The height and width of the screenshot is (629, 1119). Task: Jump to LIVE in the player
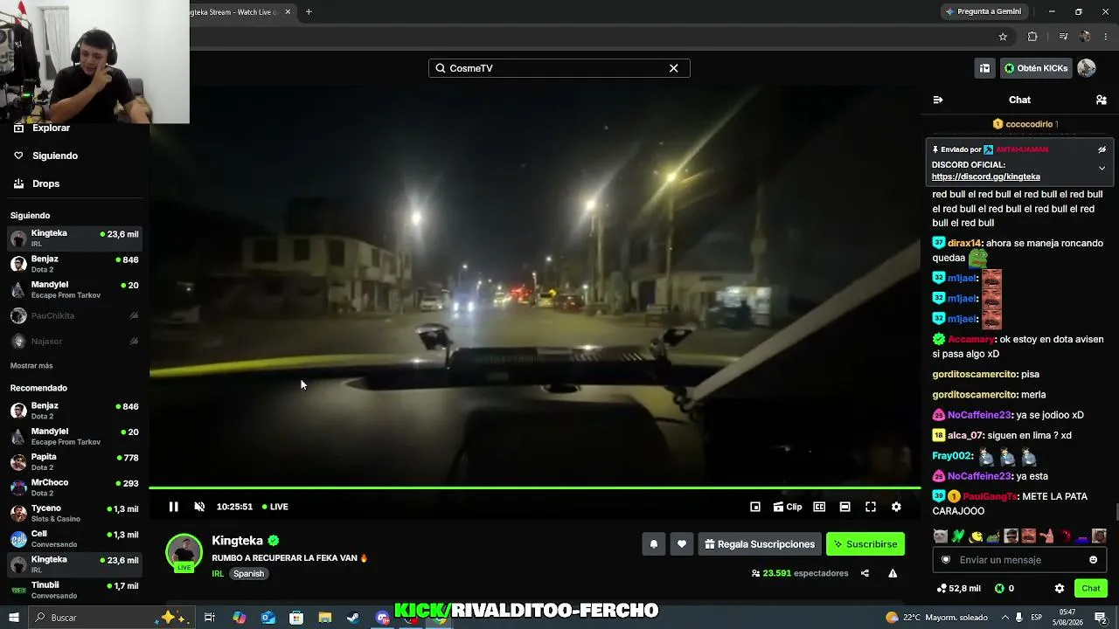(275, 507)
